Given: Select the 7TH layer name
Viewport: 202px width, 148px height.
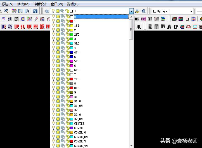Looking at the screenshot, I should [77, 79].
